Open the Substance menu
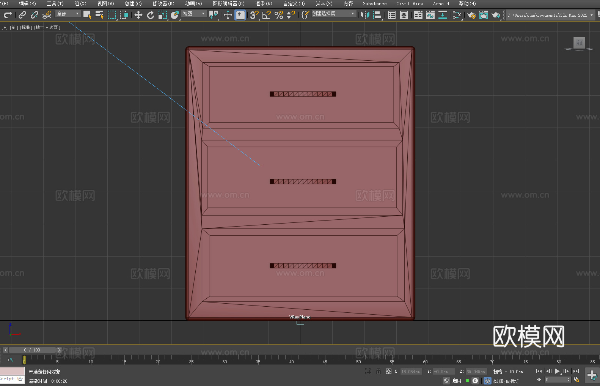600x386 pixels. coord(375,3)
